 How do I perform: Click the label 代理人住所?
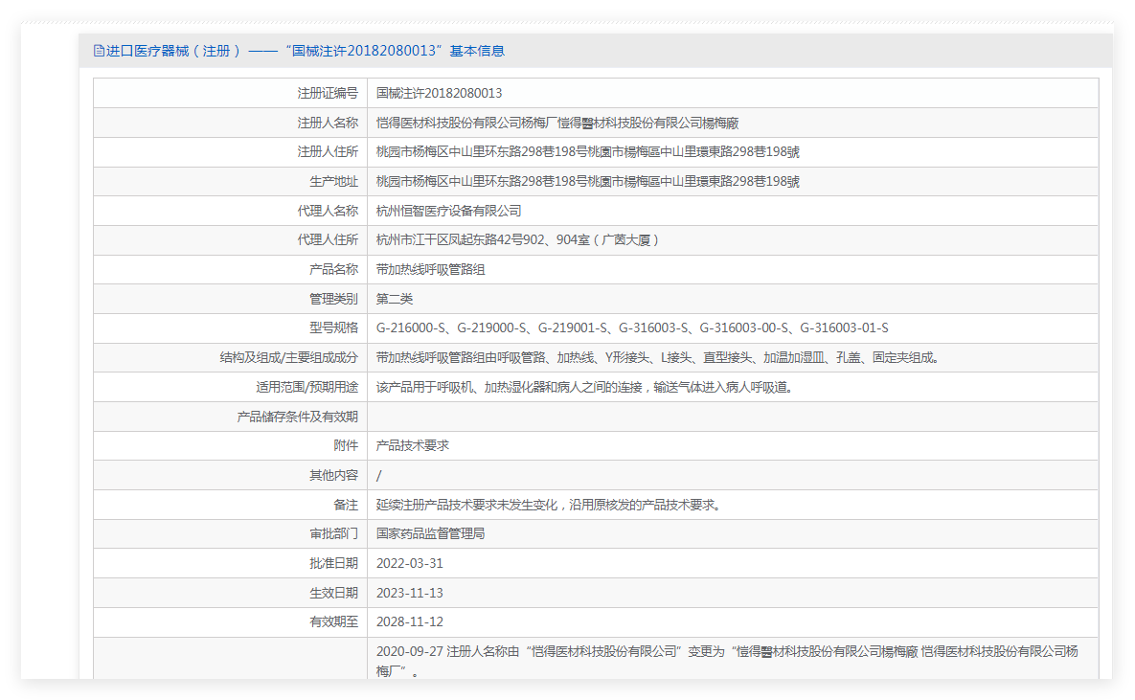[328, 239]
